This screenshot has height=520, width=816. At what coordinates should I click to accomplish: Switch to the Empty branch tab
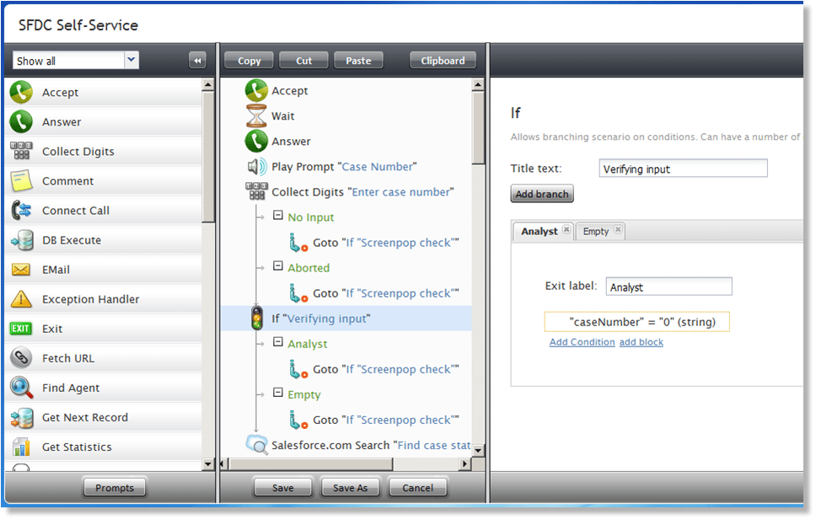click(x=595, y=231)
